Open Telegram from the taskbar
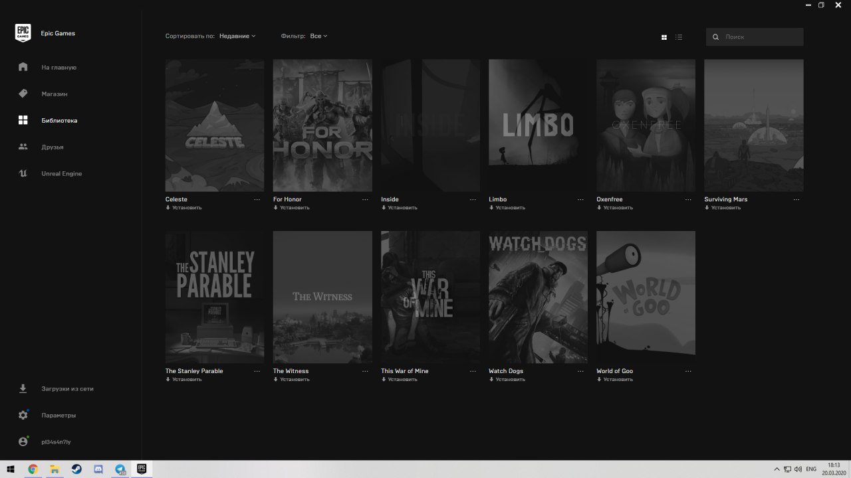Viewport: 851px width, 478px height. tap(120, 469)
